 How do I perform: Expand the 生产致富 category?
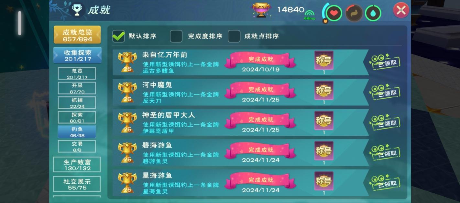click(77, 165)
